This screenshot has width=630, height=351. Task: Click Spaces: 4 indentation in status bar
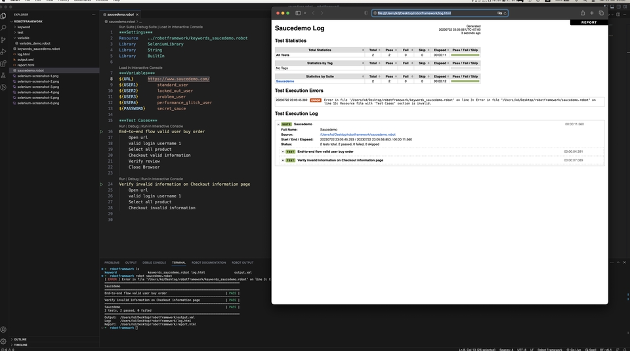(x=506, y=350)
